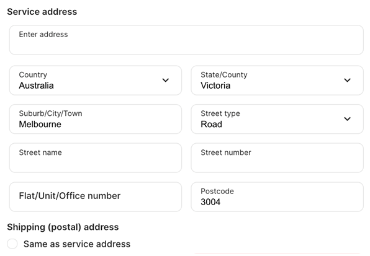Screen dimensions: 370x256
Task: Click the Service address heading
Action: (x=42, y=12)
